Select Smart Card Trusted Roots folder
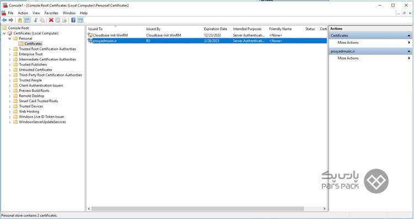The width and height of the screenshot is (414, 219). click(x=38, y=101)
